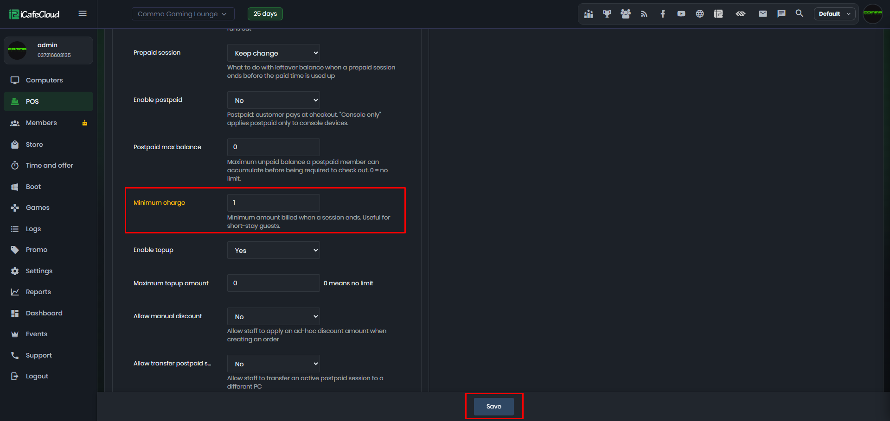The height and width of the screenshot is (421, 890).
Task: Open the Comma Gaming Lounge selector
Action: [183, 14]
